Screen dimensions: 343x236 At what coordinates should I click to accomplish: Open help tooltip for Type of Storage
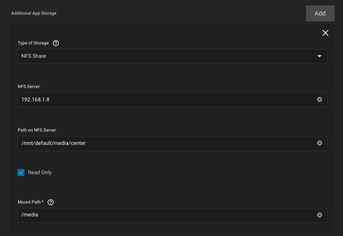(x=56, y=43)
